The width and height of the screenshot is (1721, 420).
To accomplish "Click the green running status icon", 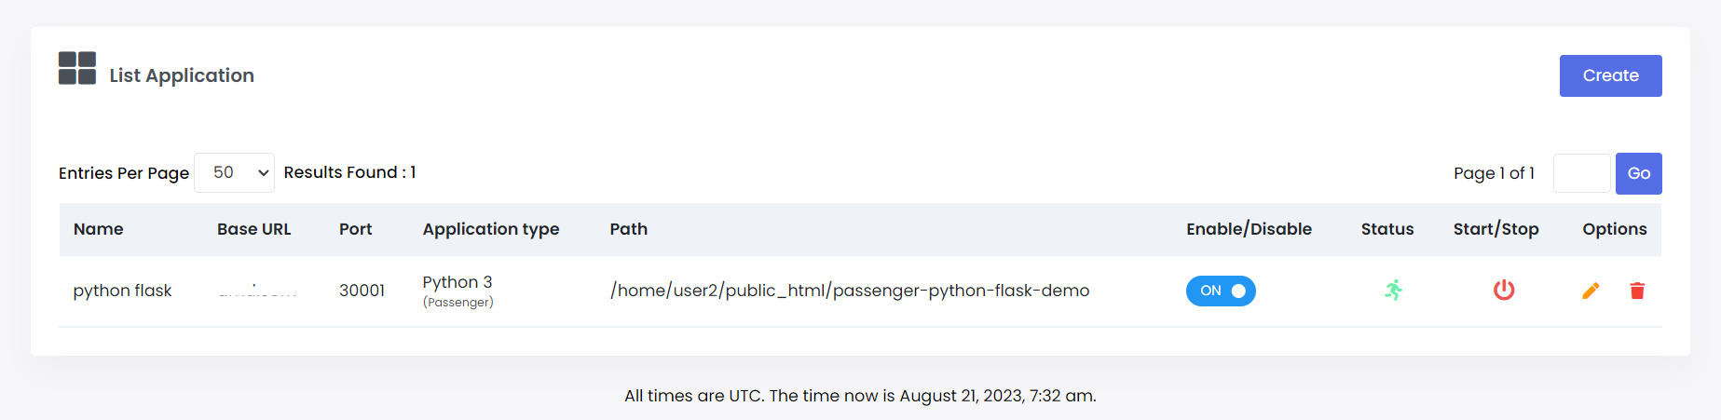I will coord(1393,291).
